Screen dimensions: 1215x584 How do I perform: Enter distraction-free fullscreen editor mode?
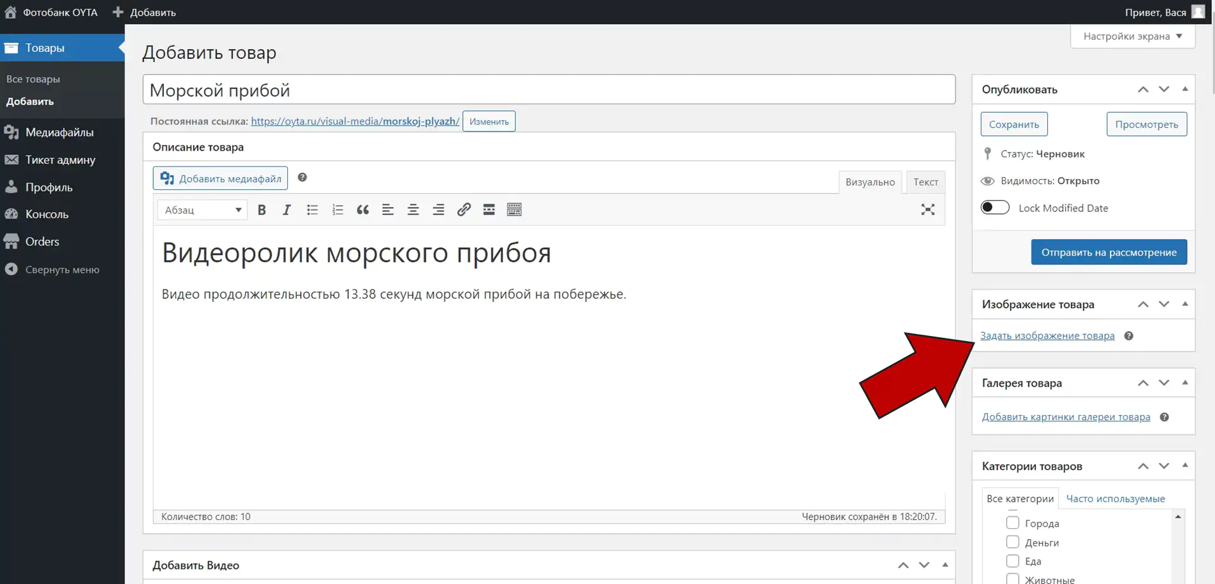coord(928,210)
